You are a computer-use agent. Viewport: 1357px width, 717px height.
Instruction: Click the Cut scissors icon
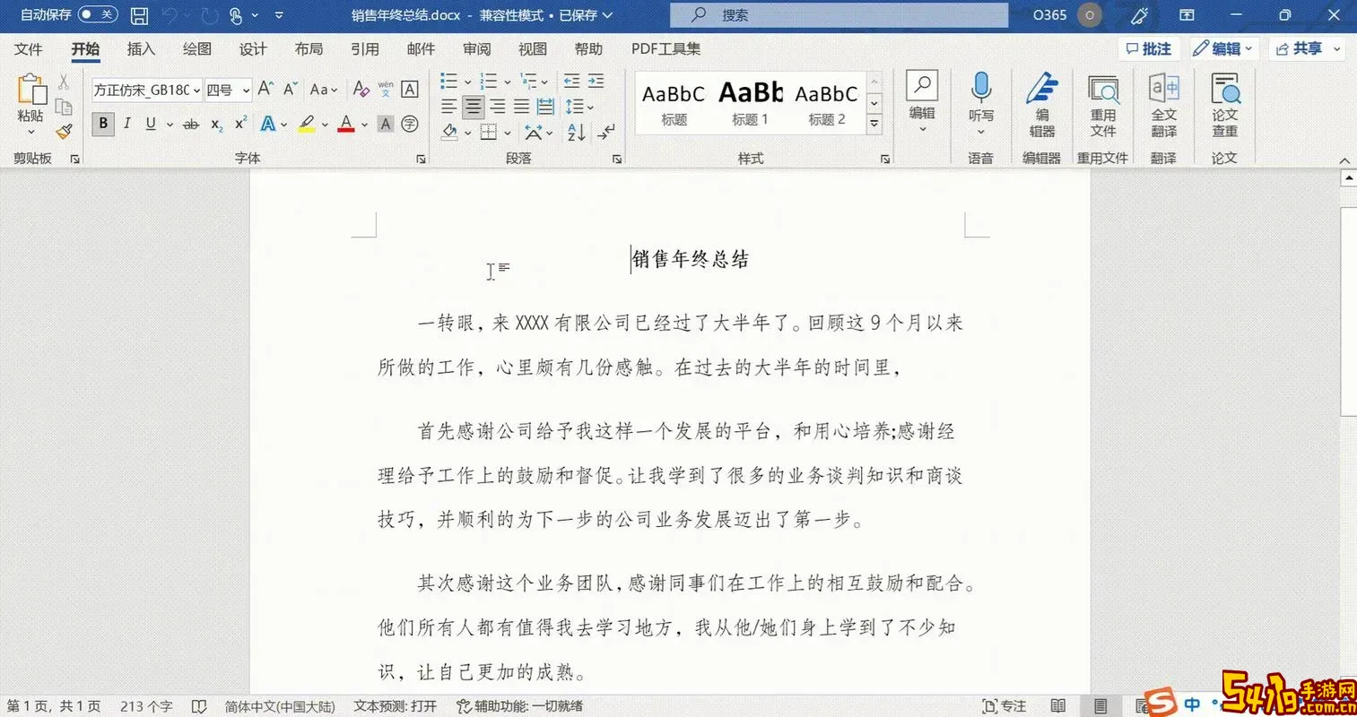64,82
